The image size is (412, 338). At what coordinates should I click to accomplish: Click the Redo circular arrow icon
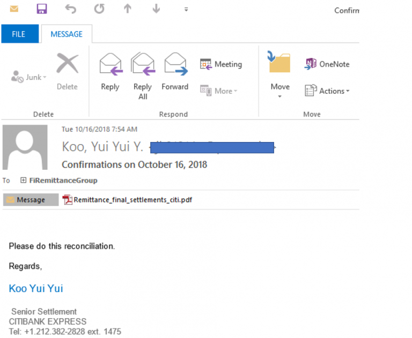point(99,9)
